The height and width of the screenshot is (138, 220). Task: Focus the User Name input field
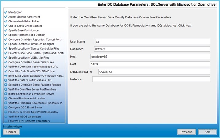pyautogui.click(x=152, y=42)
